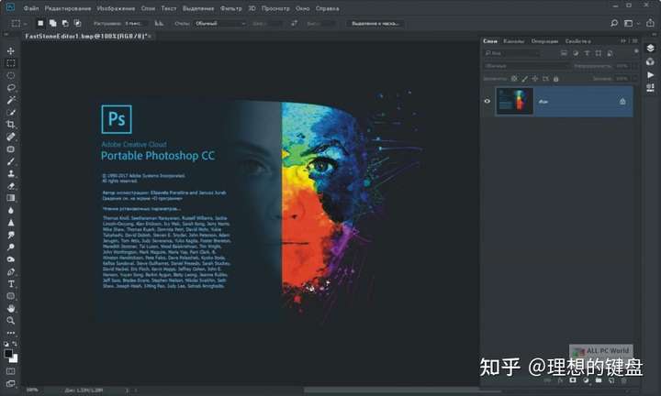
Task: Click the Share icon at top right
Action: (650, 23)
